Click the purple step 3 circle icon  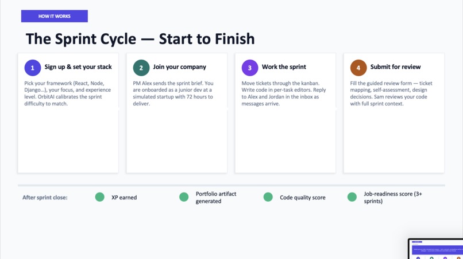pos(250,68)
